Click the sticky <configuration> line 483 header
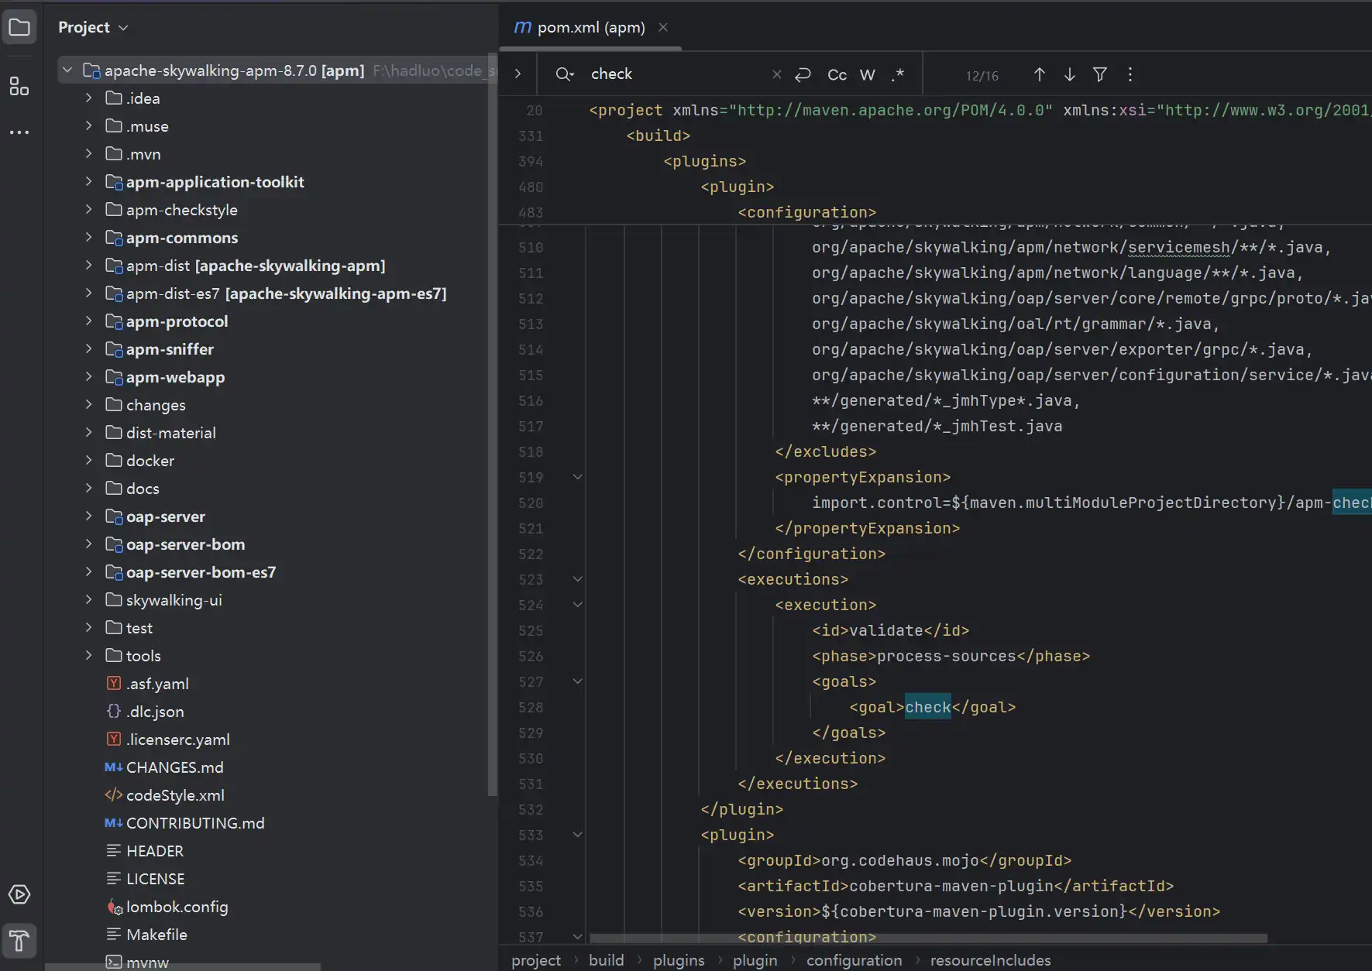 [807, 212]
